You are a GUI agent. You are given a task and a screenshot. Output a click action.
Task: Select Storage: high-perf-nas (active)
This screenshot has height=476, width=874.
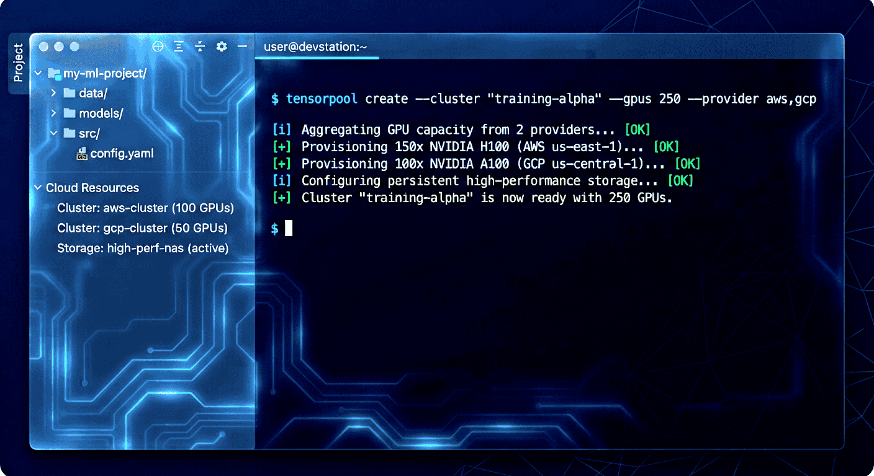(x=143, y=249)
